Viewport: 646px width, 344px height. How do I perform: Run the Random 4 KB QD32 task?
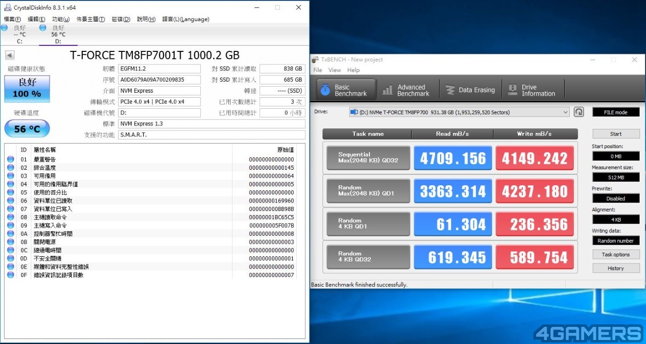click(x=368, y=257)
